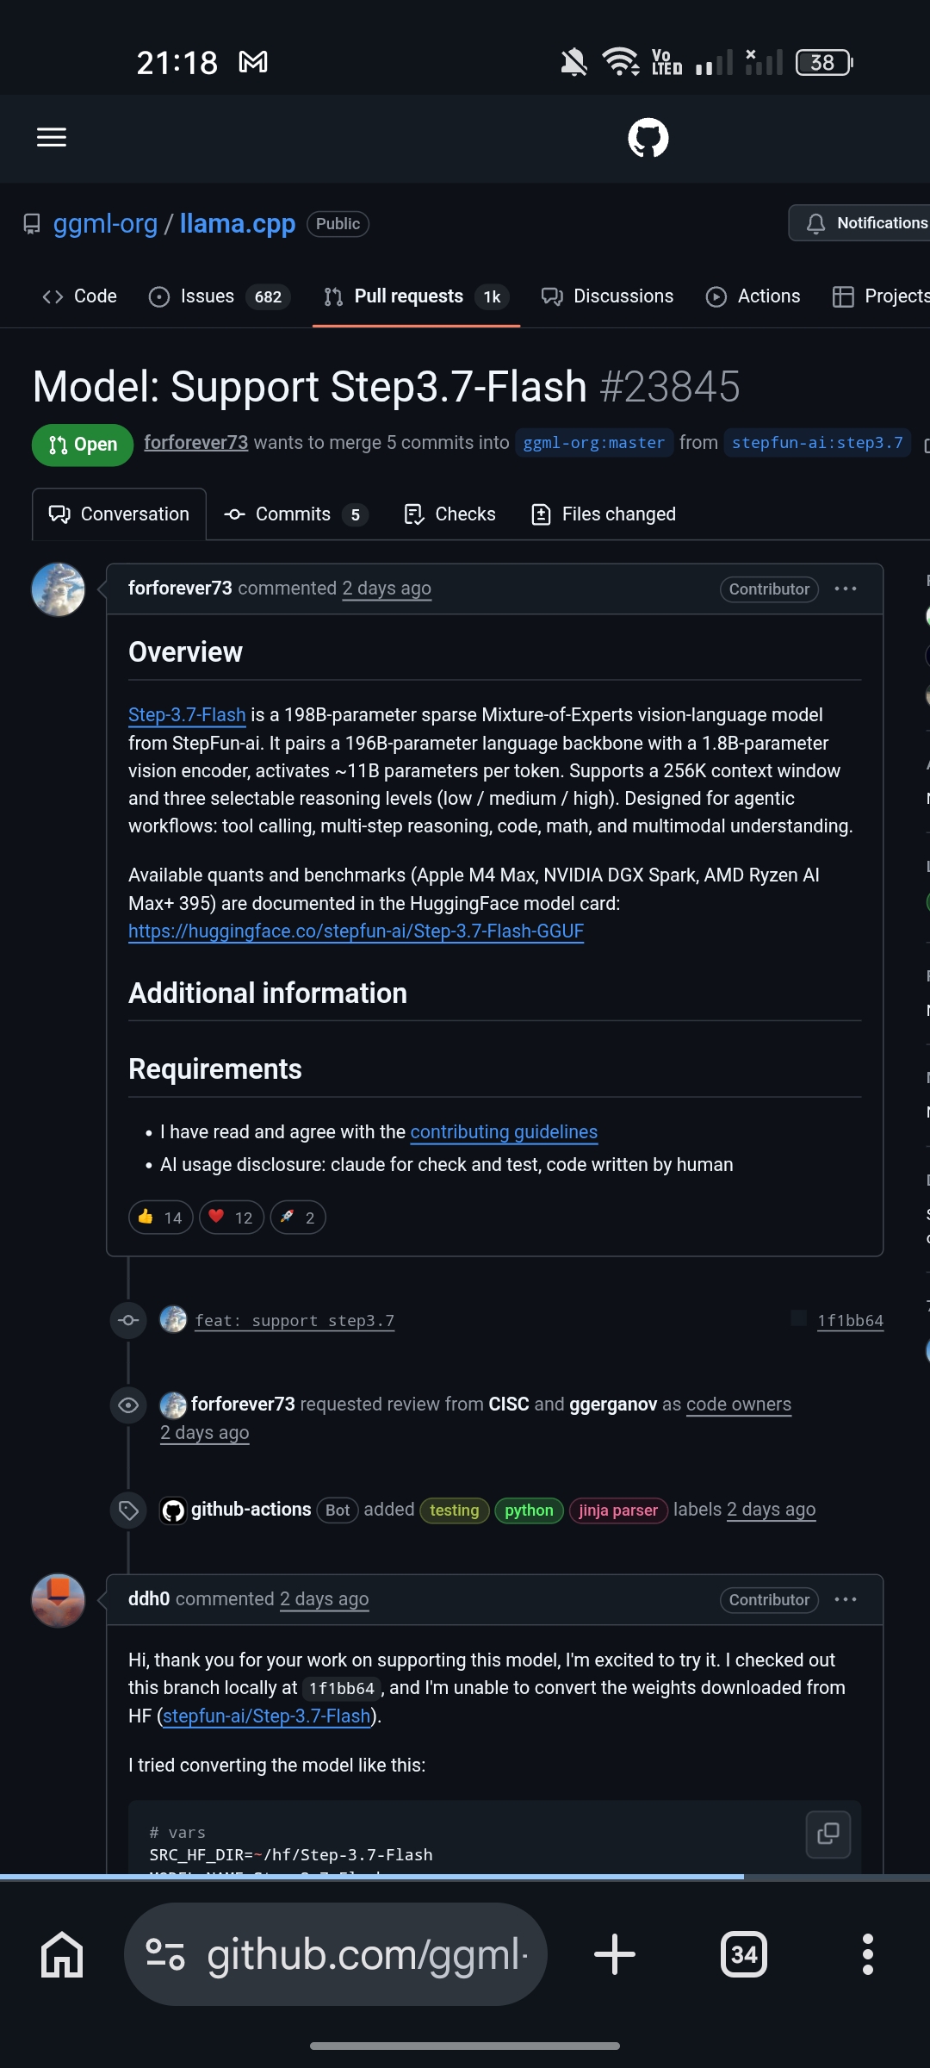The image size is (930, 2068).
Task: Select the Conversation tab
Action: (x=119, y=514)
